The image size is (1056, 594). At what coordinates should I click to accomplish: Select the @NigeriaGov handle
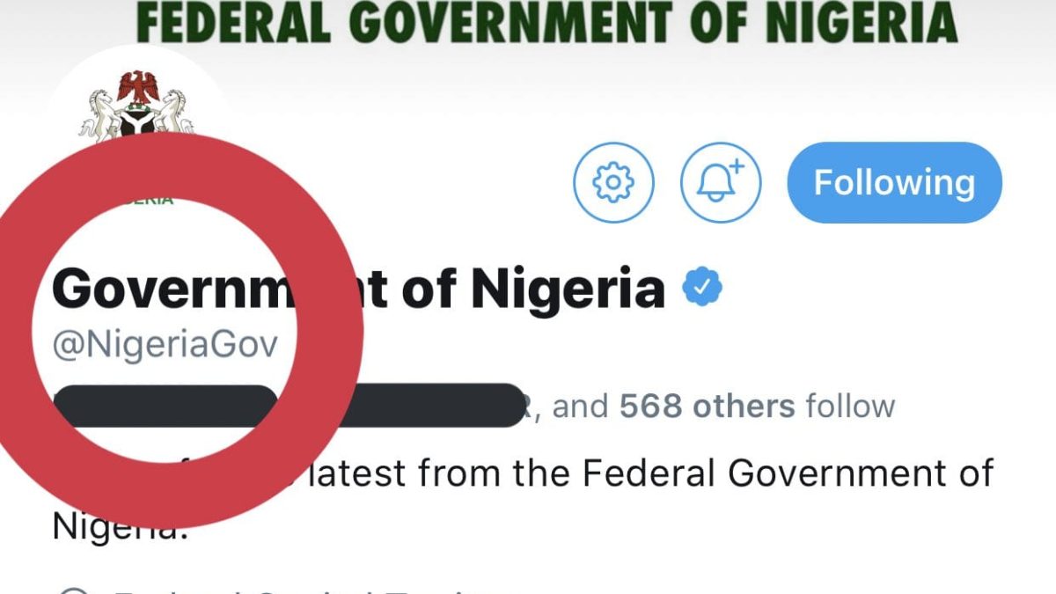tap(165, 345)
